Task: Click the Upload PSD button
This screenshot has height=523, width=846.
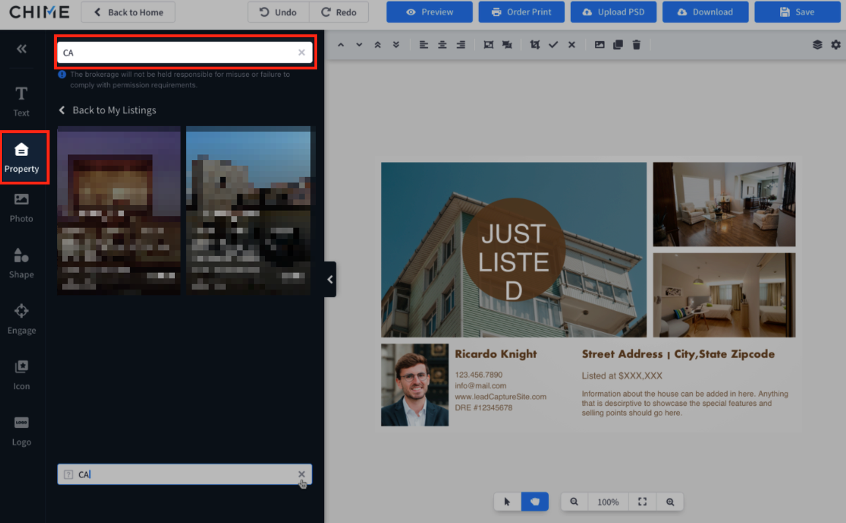Action: [613, 12]
